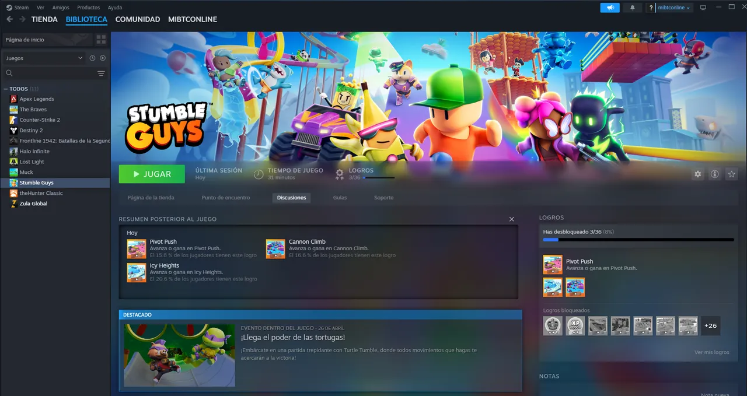
Task: Click LOGROS 3/36 header progress
Action: 365,174
